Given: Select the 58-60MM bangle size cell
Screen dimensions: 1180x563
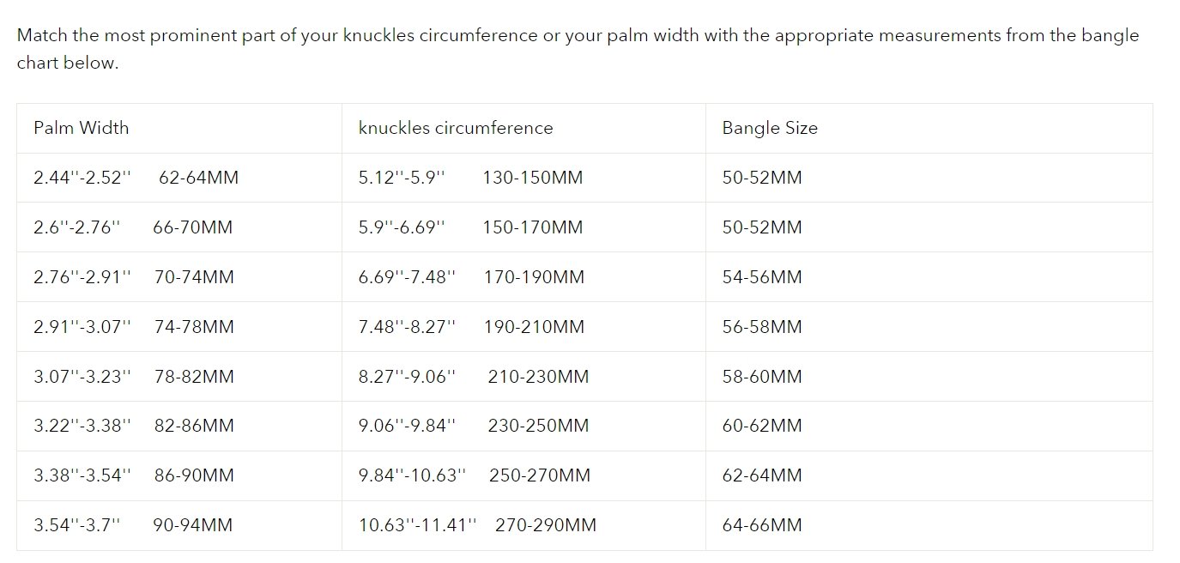Looking at the screenshot, I should point(762,377).
